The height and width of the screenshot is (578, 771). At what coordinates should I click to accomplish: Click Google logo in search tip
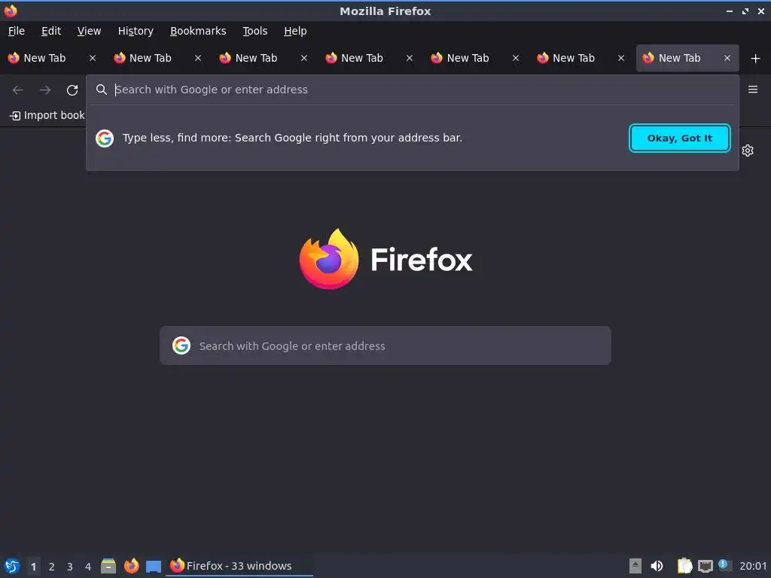[x=105, y=138]
